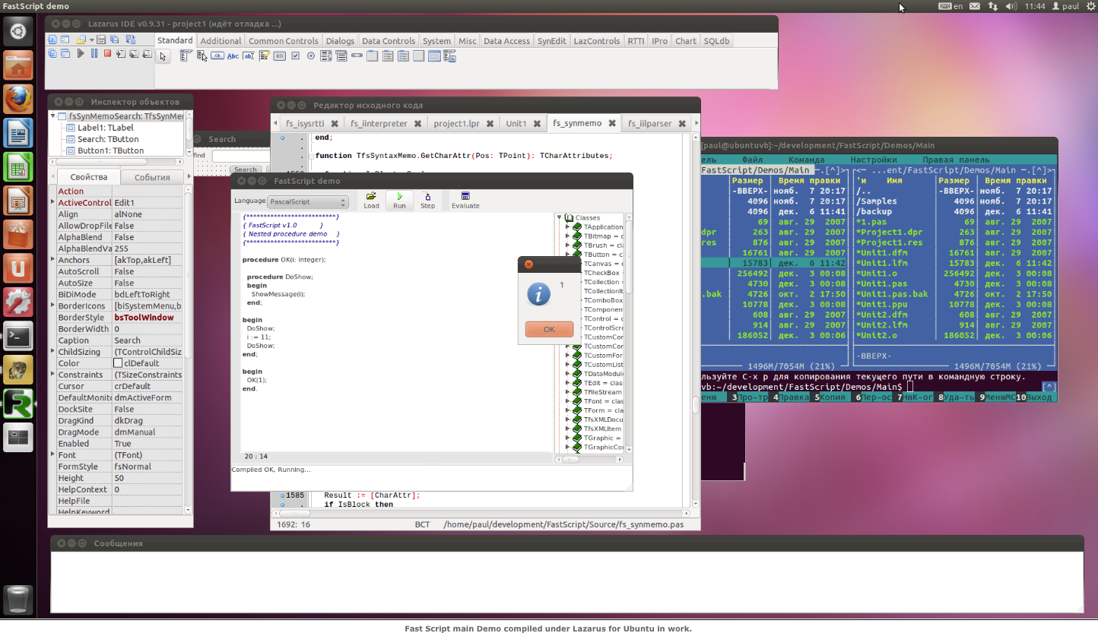The image size is (1098, 633).
Task: Click the Step button in FastScript demo
Action: pyautogui.click(x=427, y=201)
